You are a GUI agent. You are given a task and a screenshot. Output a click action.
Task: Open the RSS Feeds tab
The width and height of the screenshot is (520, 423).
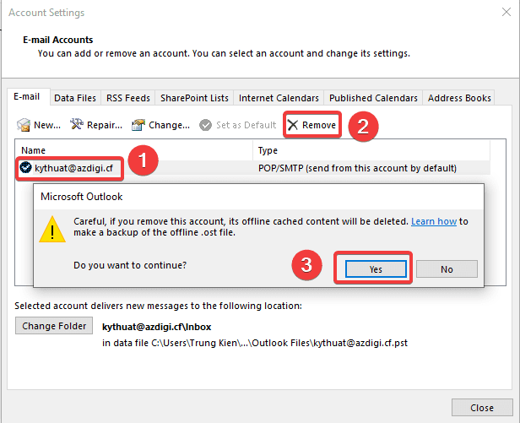pos(127,98)
